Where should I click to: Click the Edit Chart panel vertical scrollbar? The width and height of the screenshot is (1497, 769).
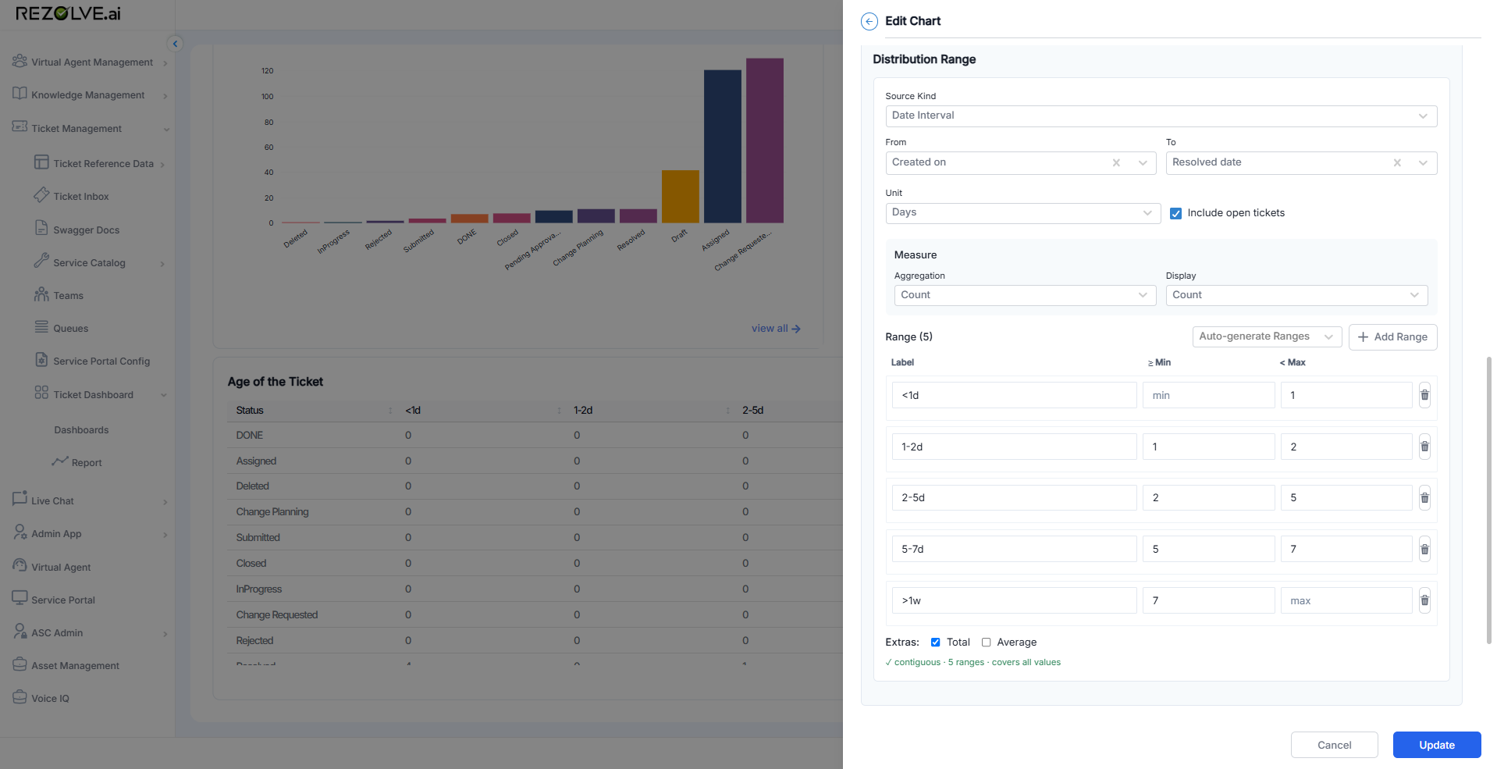tap(1489, 500)
